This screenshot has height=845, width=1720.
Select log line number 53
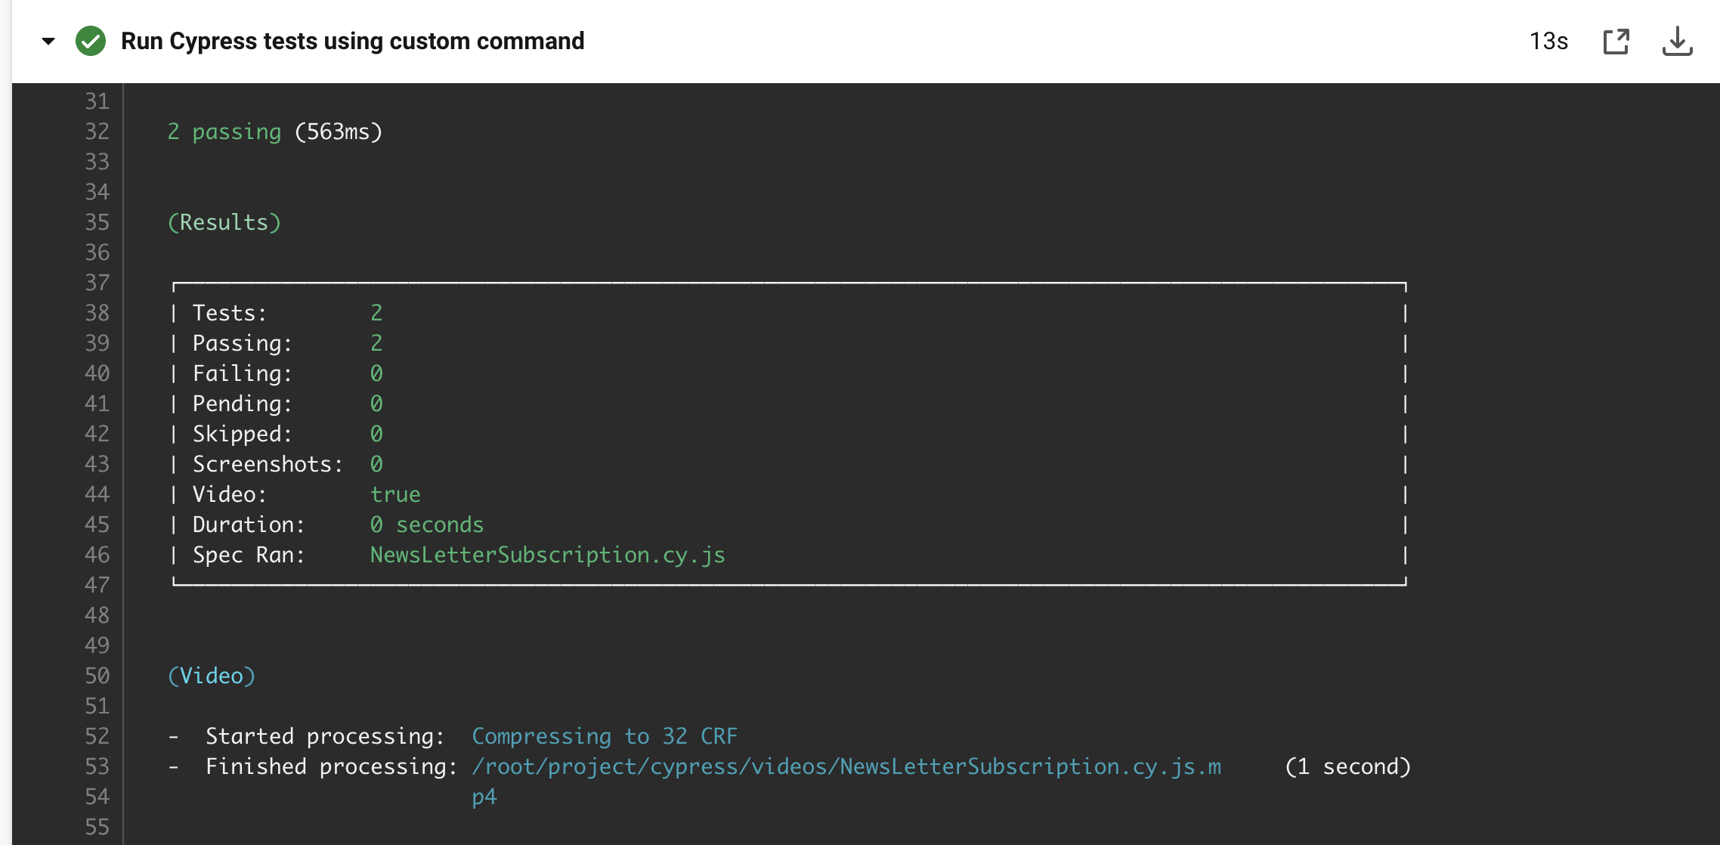(x=97, y=766)
